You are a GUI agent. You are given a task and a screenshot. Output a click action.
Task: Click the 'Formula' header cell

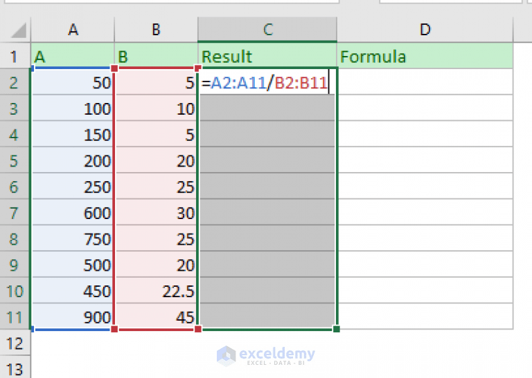(x=425, y=56)
